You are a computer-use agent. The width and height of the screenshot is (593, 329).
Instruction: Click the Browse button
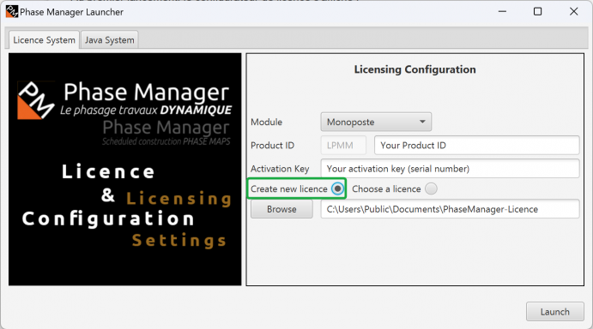tap(281, 209)
